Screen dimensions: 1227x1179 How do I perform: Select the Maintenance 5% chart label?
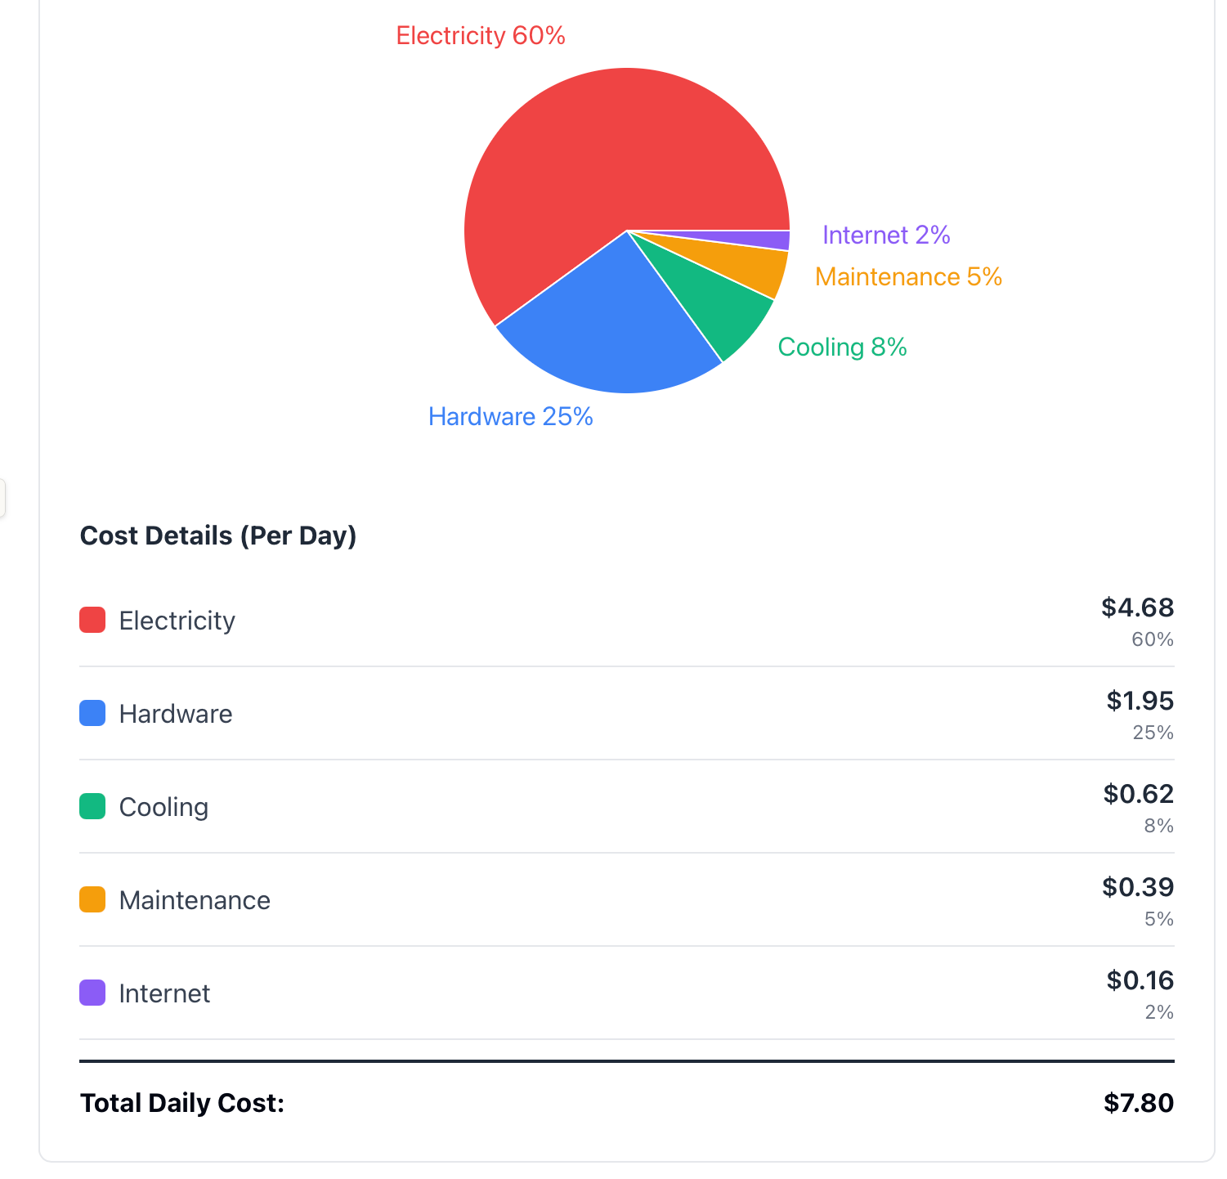pyautogui.click(x=908, y=277)
